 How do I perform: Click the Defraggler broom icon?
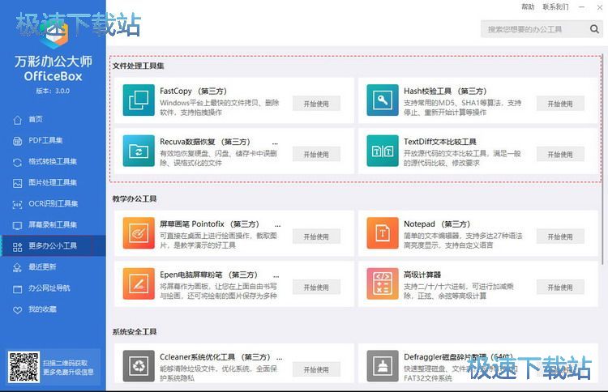[383, 366]
